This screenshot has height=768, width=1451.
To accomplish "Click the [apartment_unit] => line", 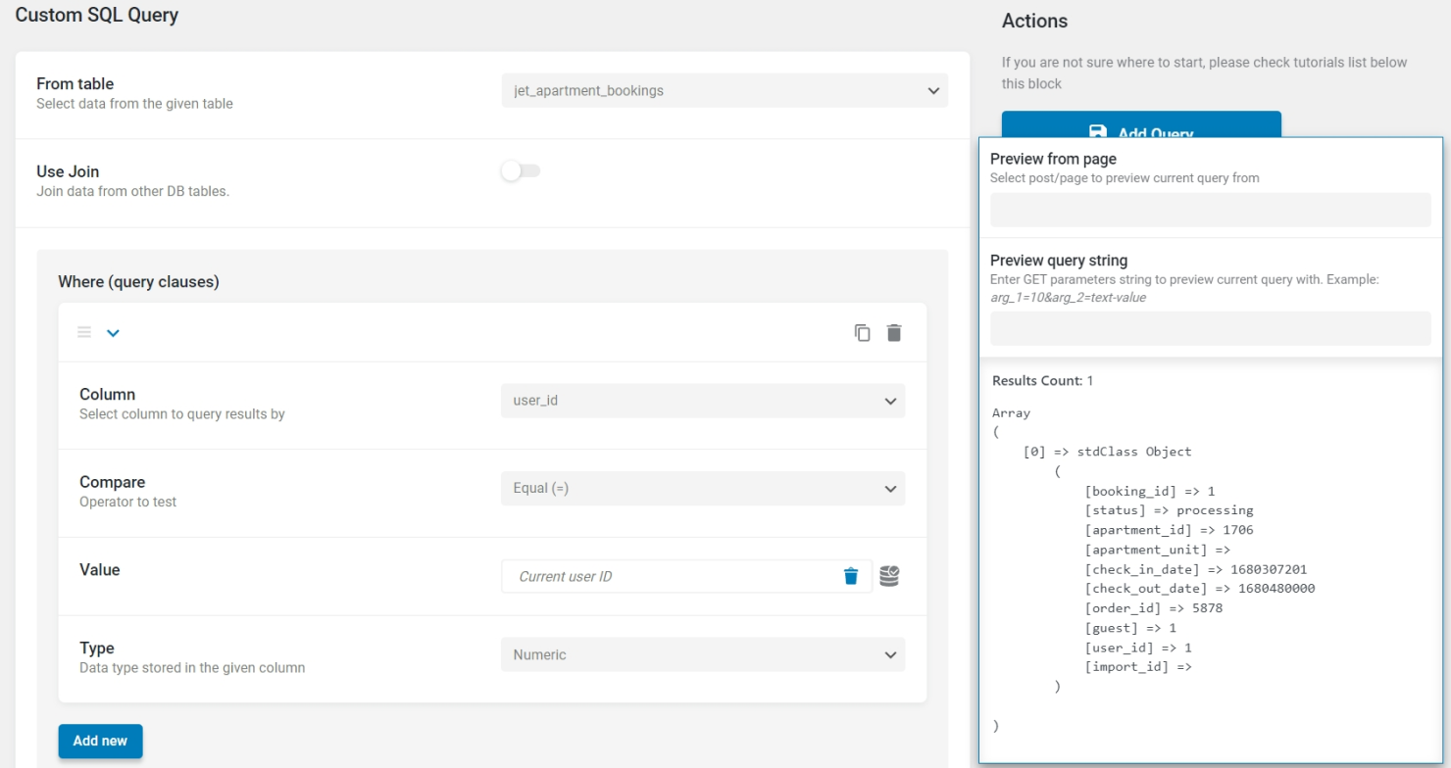I will pos(1157,550).
